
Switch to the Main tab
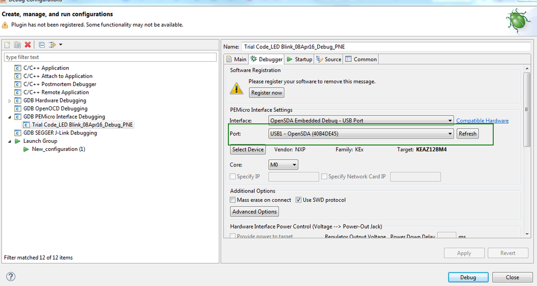[x=237, y=59]
